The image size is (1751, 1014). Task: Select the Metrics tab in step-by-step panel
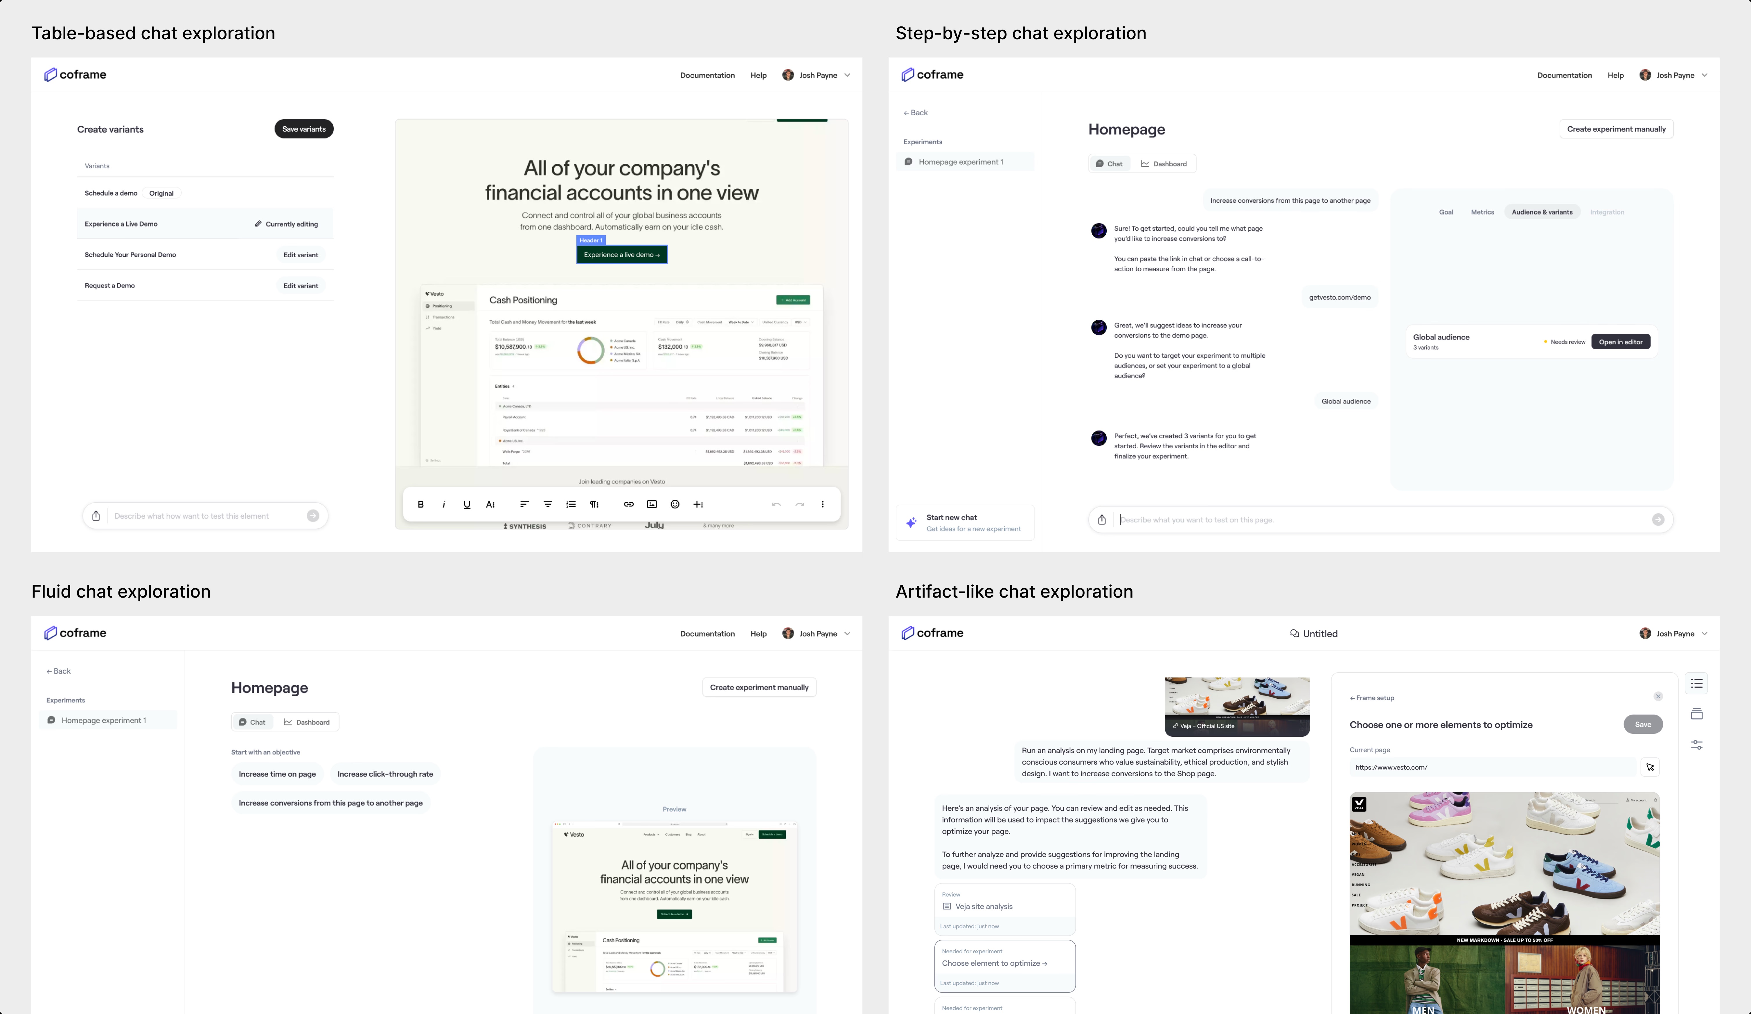(1482, 212)
